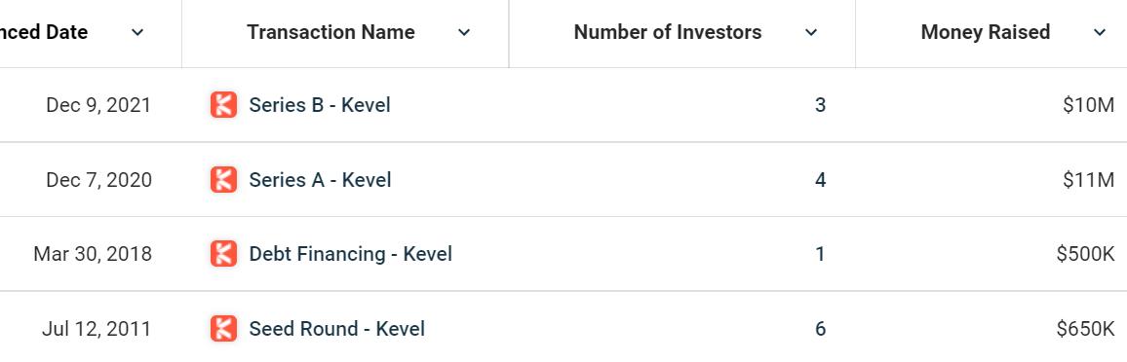Click the Kevel logo beside Series A

click(x=223, y=179)
